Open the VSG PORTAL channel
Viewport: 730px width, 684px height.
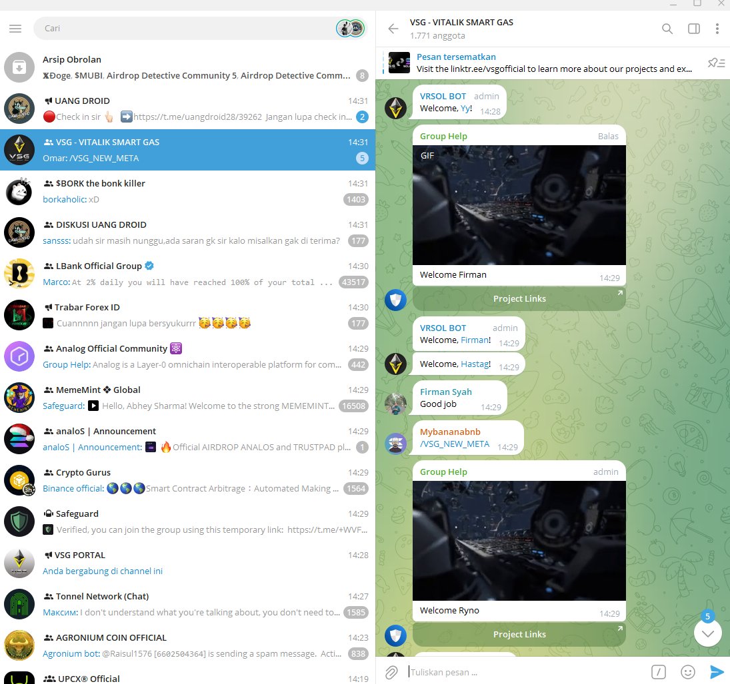coord(187,563)
